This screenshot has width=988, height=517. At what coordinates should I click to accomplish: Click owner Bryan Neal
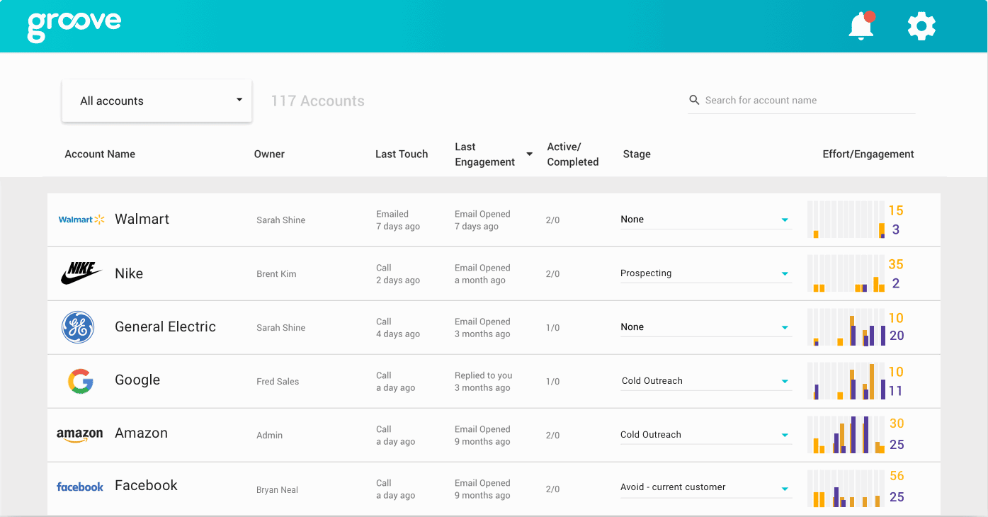point(277,490)
